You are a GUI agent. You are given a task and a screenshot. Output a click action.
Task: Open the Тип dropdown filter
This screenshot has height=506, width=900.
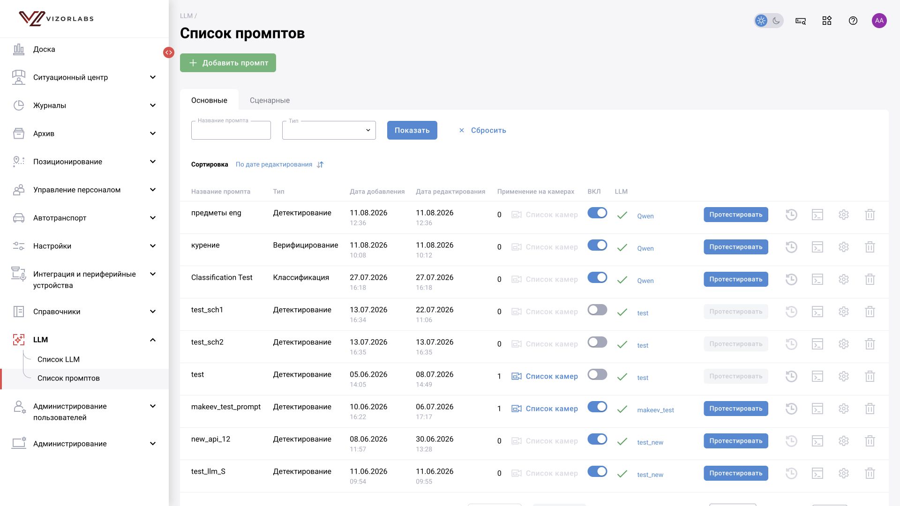329,130
